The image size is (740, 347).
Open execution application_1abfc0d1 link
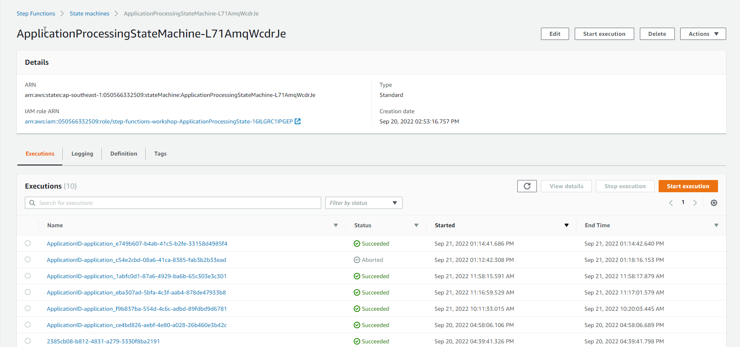coord(137,276)
